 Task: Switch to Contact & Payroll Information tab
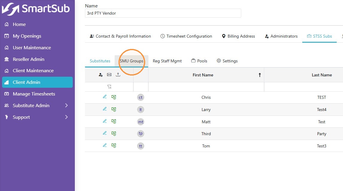[120, 36]
